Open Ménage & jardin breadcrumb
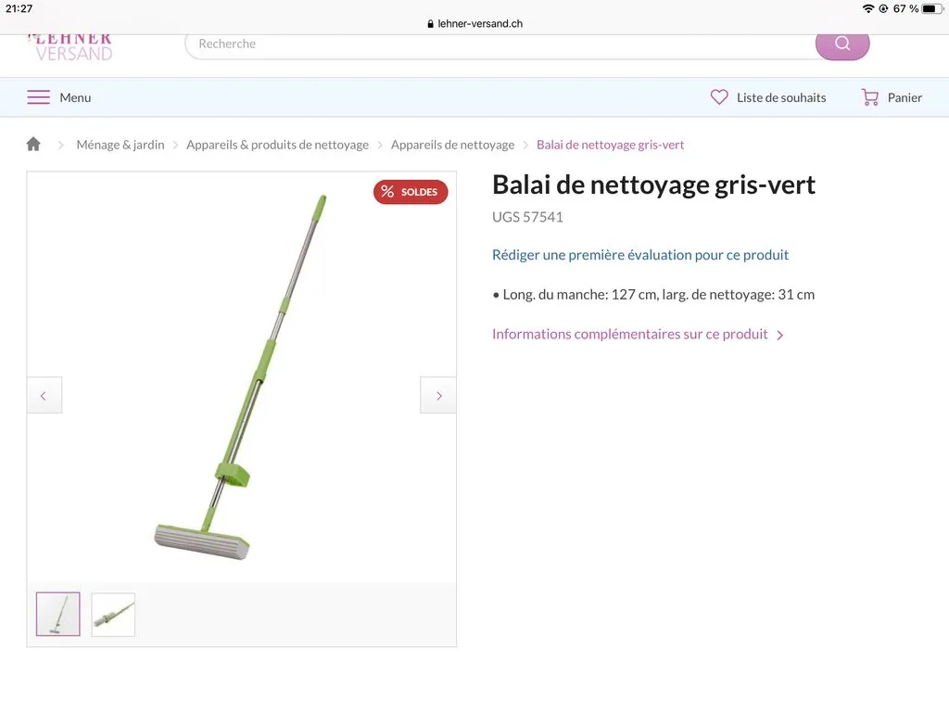The image size is (949, 712). click(x=120, y=145)
